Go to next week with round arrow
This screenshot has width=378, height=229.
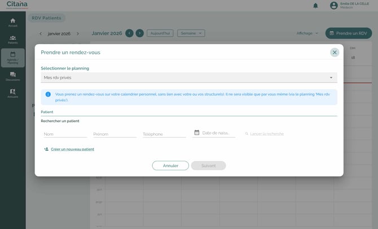coord(139,33)
